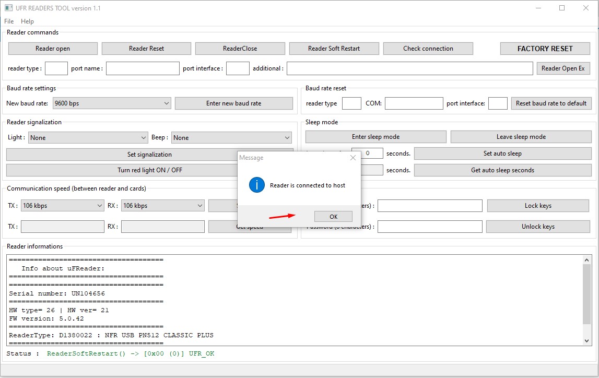This screenshot has height=378, width=599.
Task: Open the Help menu
Action: (27, 21)
